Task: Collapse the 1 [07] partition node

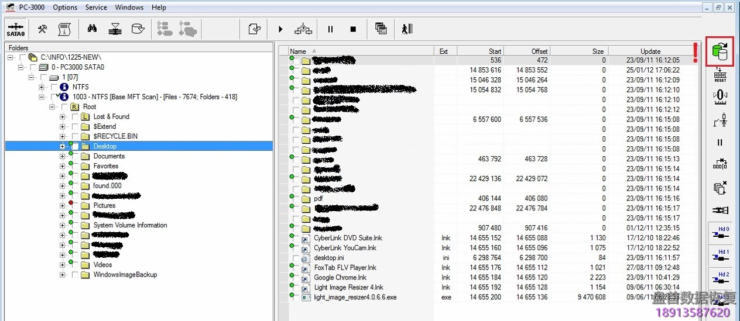Action: pyautogui.click(x=32, y=77)
